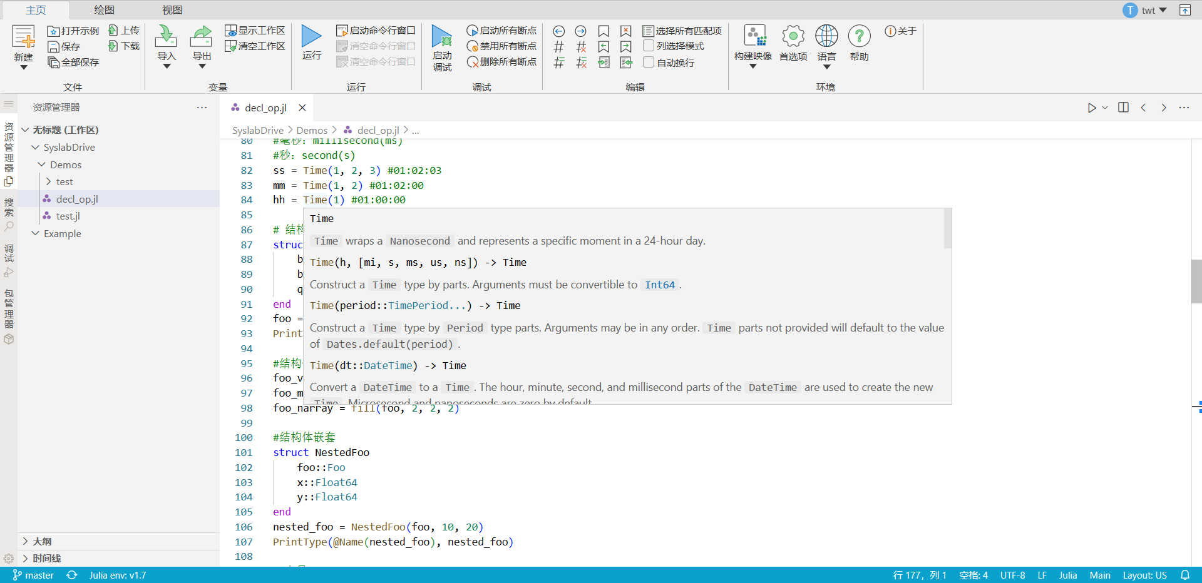Open 帮助 help
1202x583 pixels.
(x=859, y=43)
